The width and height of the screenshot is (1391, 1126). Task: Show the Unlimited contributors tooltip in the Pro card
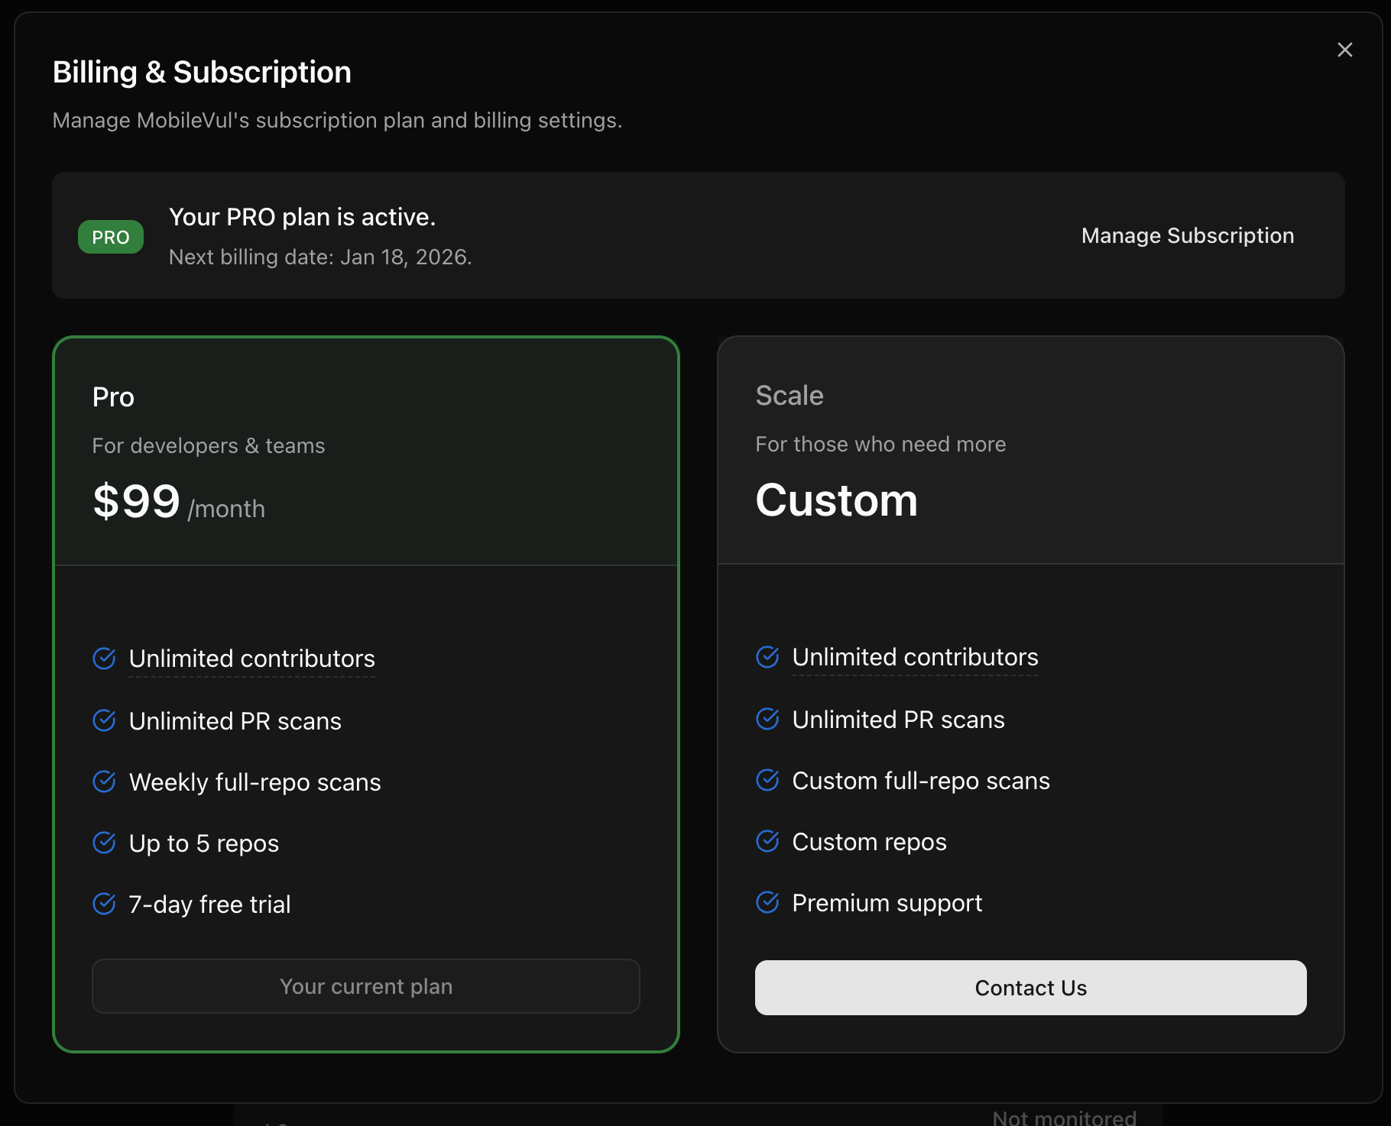coord(252,658)
